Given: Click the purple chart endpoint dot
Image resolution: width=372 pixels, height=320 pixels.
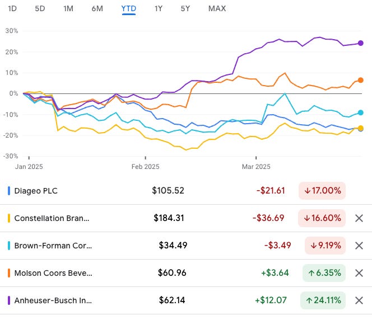Looking at the screenshot, I should (361, 43).
